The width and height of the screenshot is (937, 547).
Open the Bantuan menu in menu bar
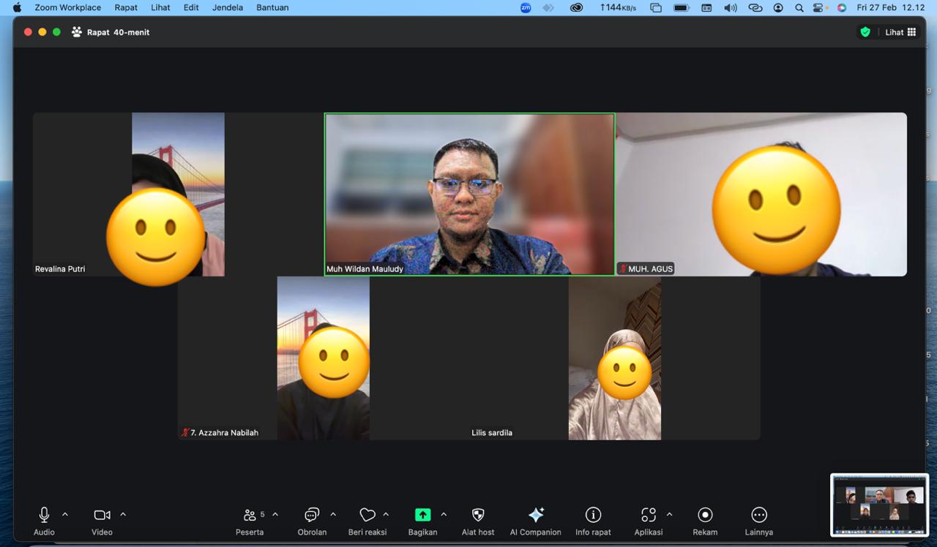(272, 7)
